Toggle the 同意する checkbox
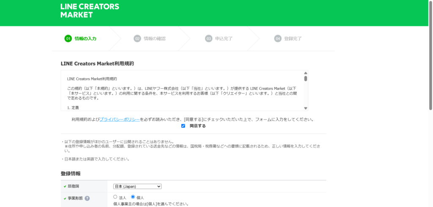 click(x=183, y=126)
